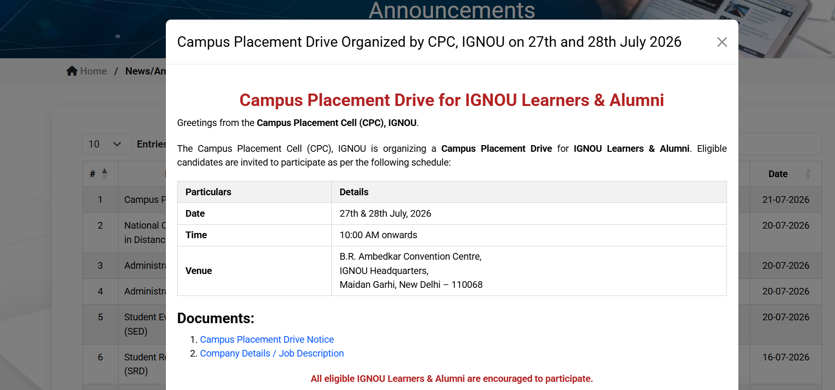
Task: Click row 1 Campus announcement title
Action: click(x=145, y=200)
